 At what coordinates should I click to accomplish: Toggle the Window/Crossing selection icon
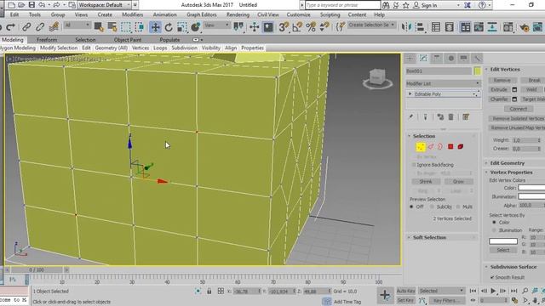tap(140, 26)
